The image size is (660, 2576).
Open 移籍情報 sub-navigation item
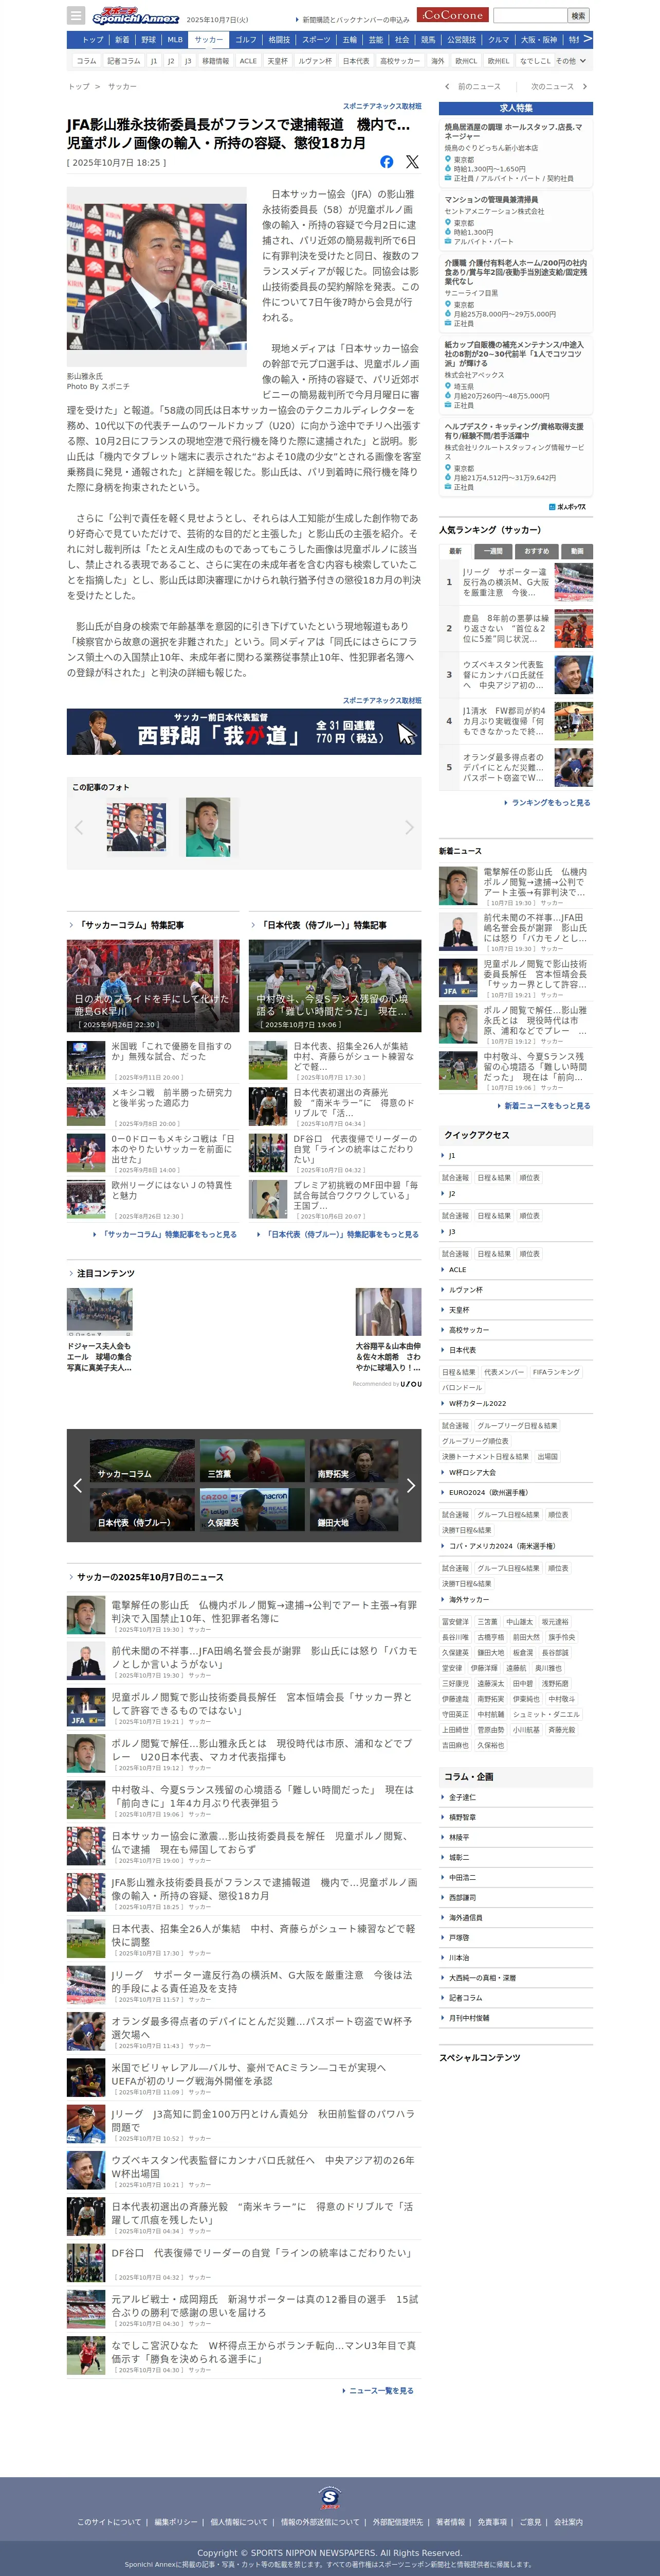[216, 61]
